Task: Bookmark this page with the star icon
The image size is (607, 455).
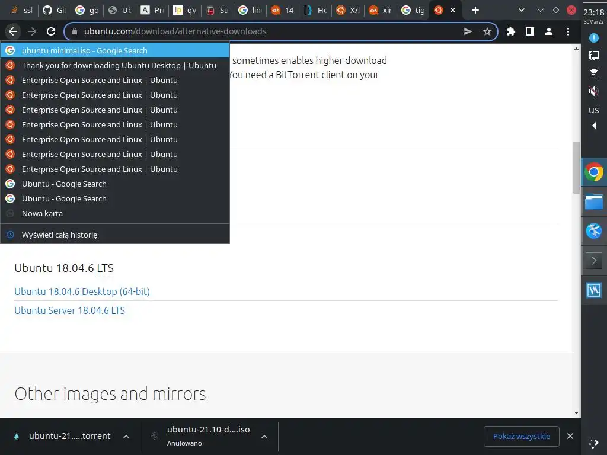Action: coord(487,31)
